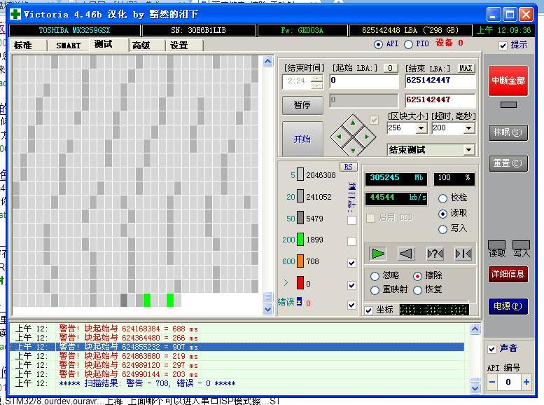Select the butterfly seek mode icon

pyautogui.click(x=463, y=253)
